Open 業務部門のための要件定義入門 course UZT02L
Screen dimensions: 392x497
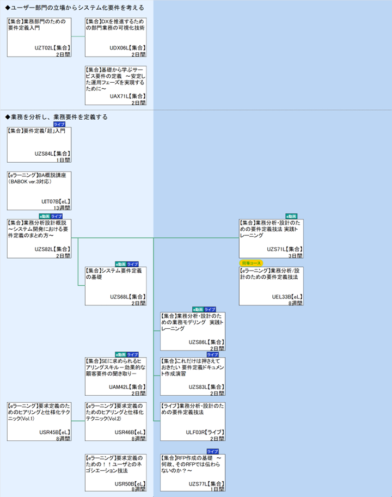(39, 38)
